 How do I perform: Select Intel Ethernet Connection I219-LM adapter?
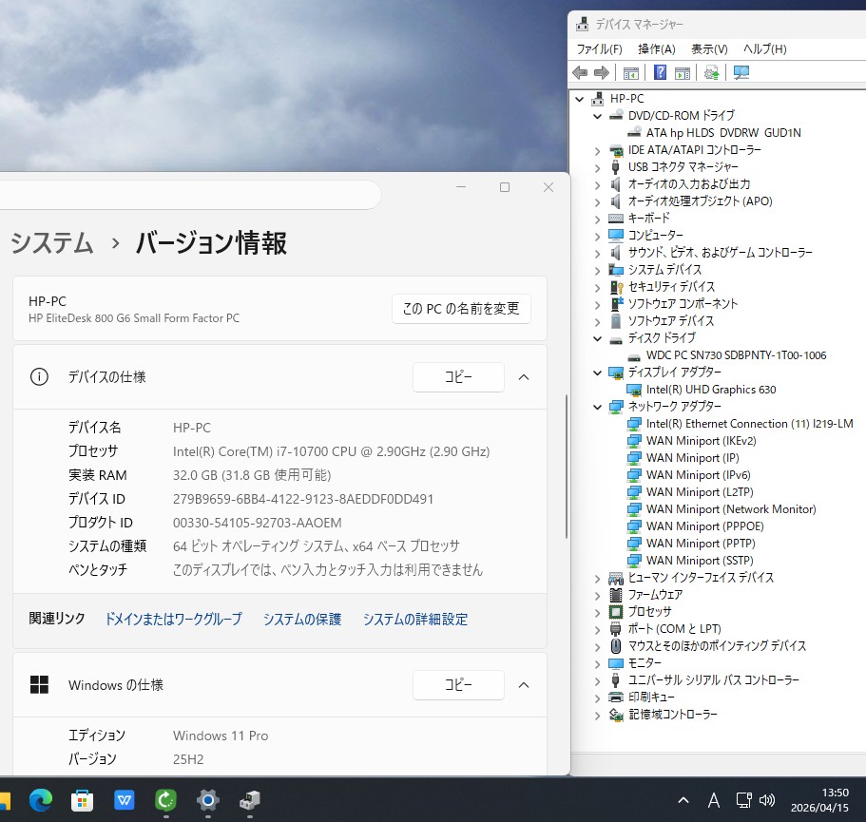click(749, 424)
